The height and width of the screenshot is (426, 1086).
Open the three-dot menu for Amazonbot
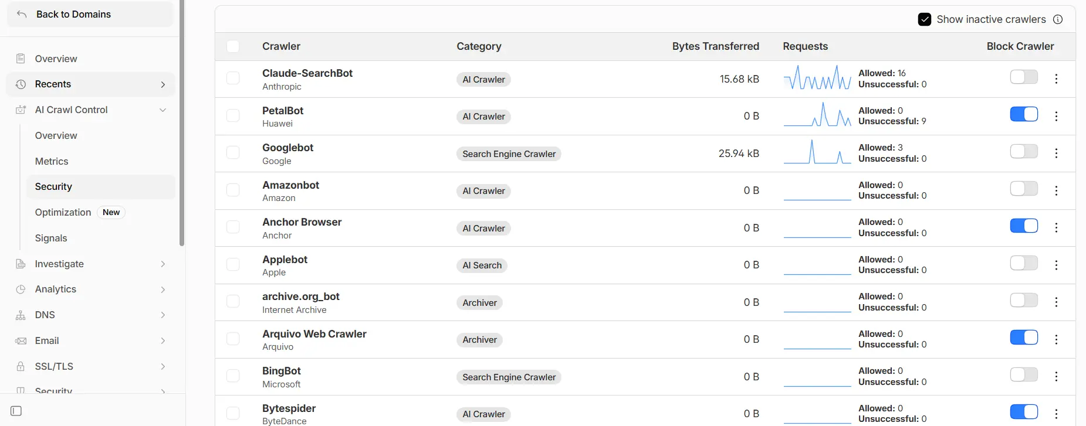coord(1056,190)
